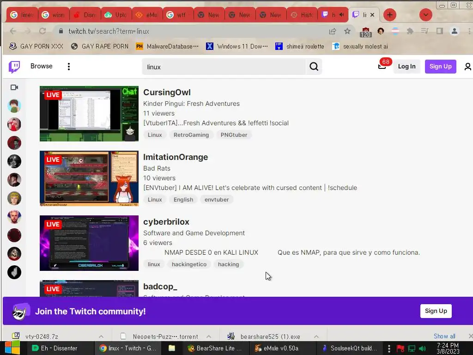Select the envtuber tag

(x=217, y=200)
